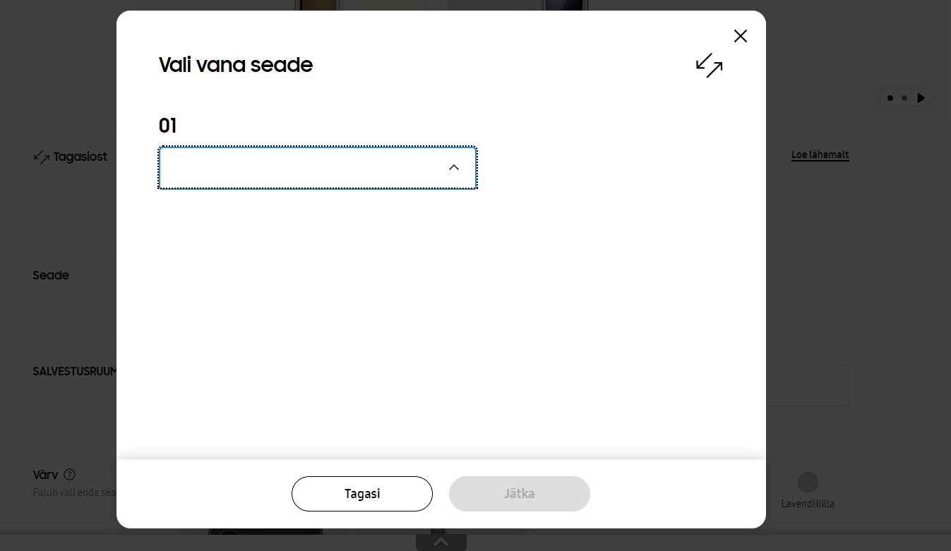Click the Tagasi button
Image resolution: width=951 pixels, height=551 pixels.
tap(362, 494)
